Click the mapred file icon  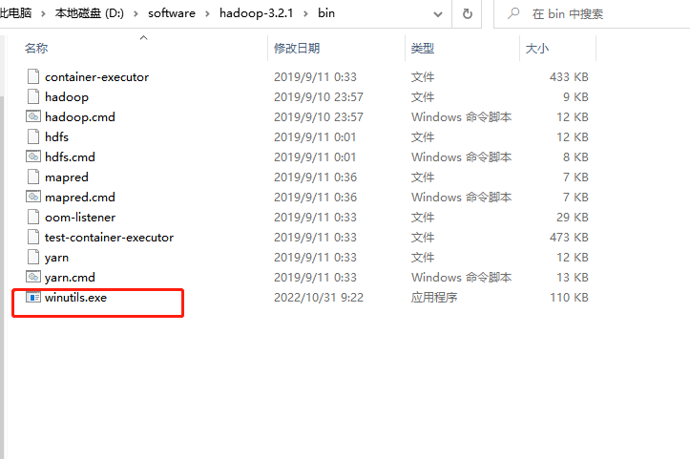click(33, 177)
